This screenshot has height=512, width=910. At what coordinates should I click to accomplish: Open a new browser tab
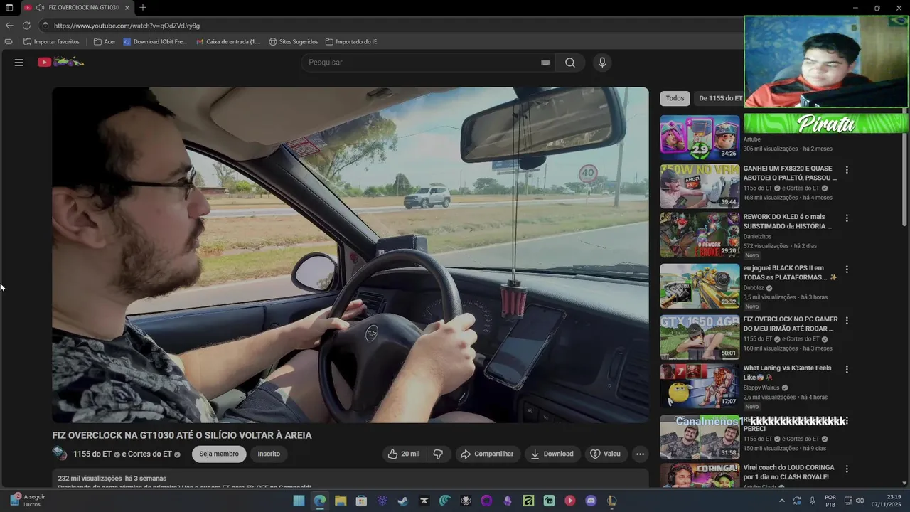pos(143,8)
